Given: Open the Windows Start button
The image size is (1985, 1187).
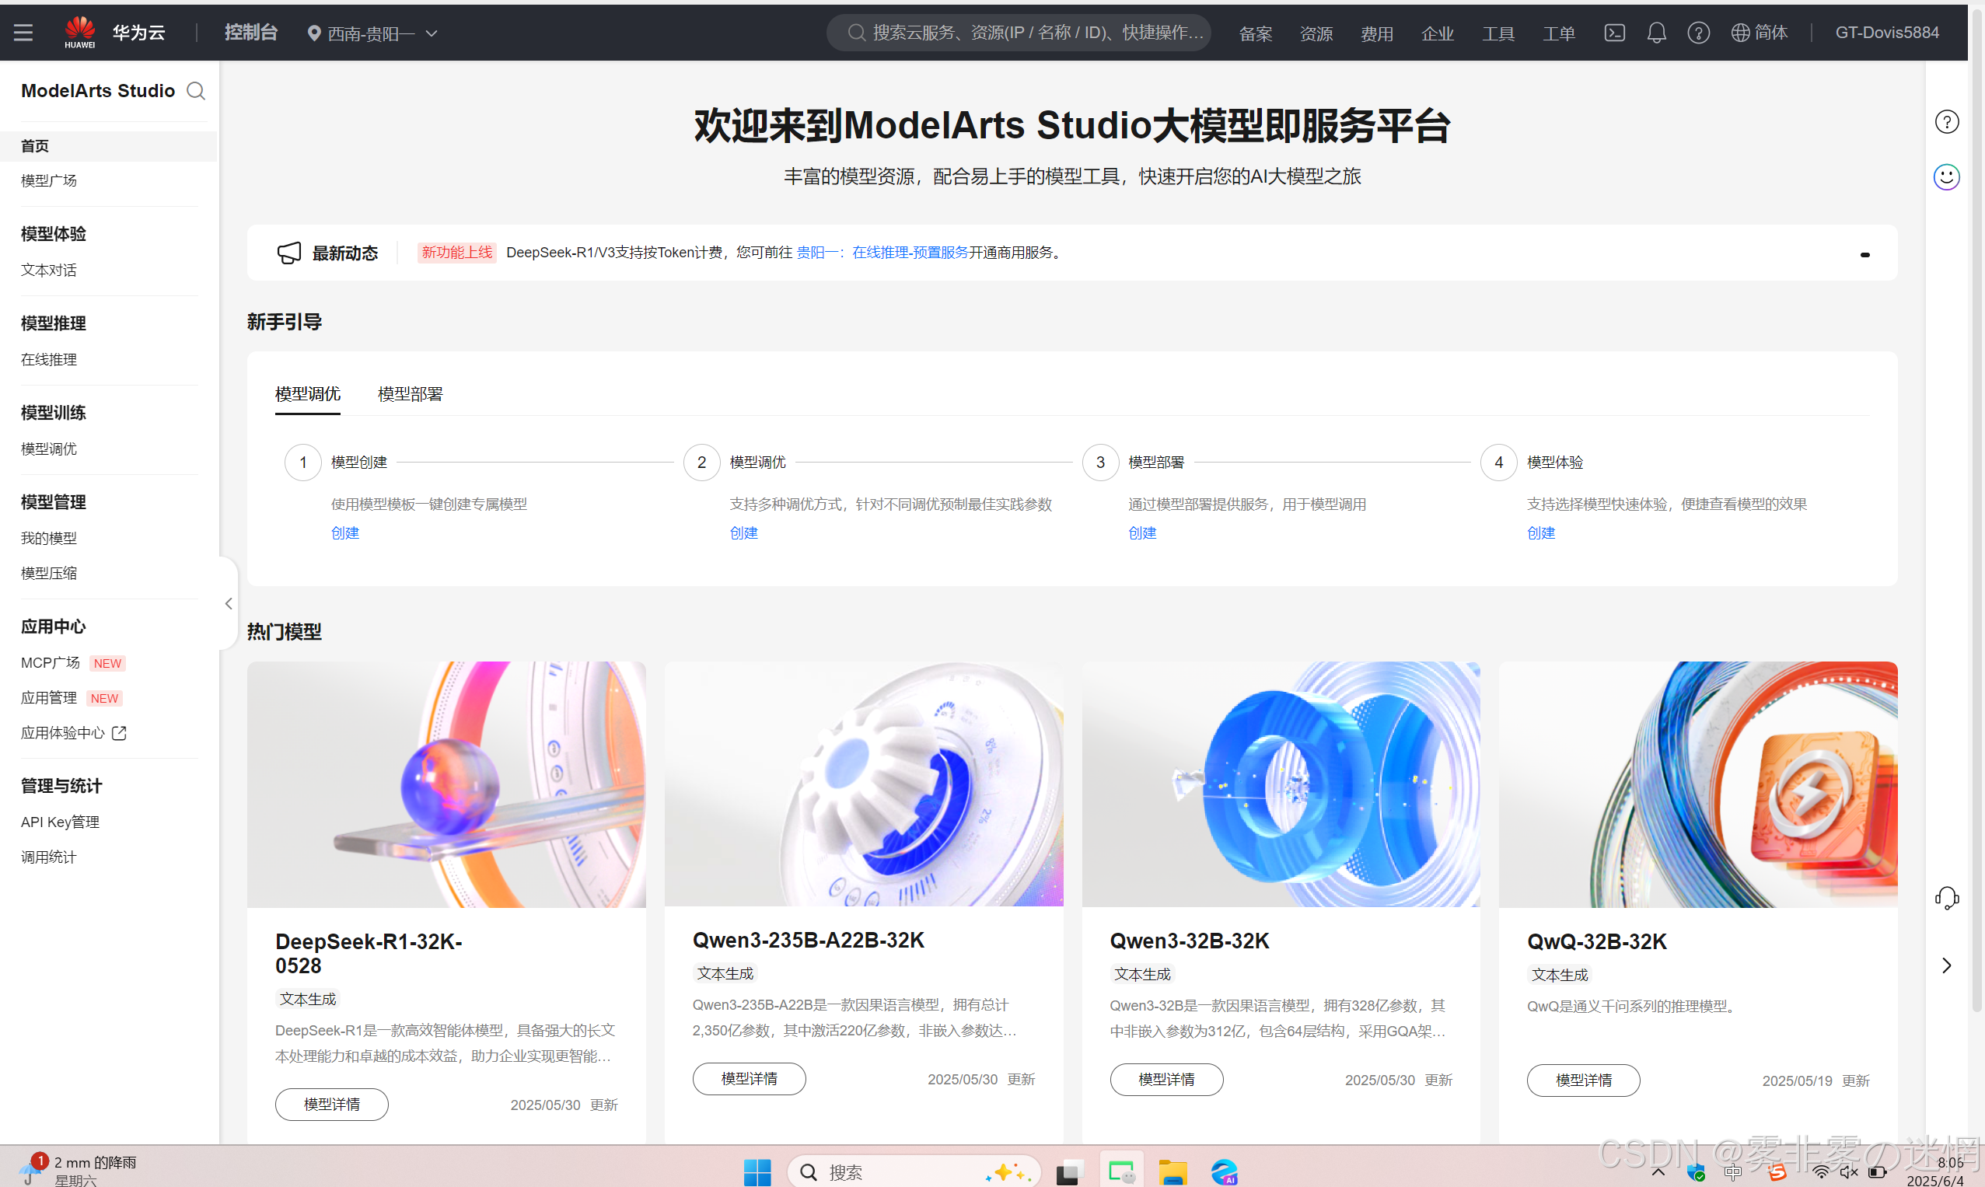Looking at the screenshot, I should tap(757, 1172).
